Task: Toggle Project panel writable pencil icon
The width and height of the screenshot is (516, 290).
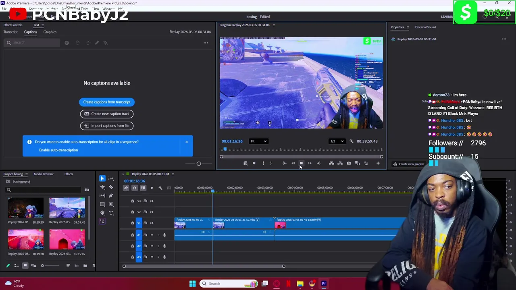Action: click(x=8, y=265)
